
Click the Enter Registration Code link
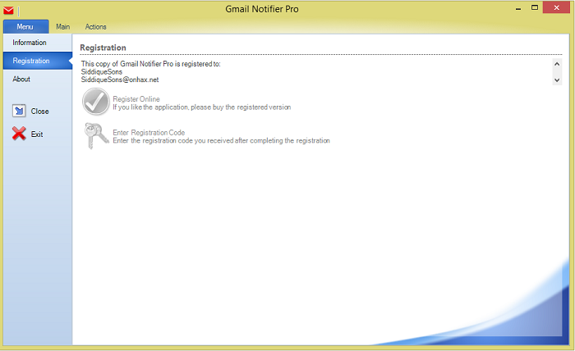149,133
